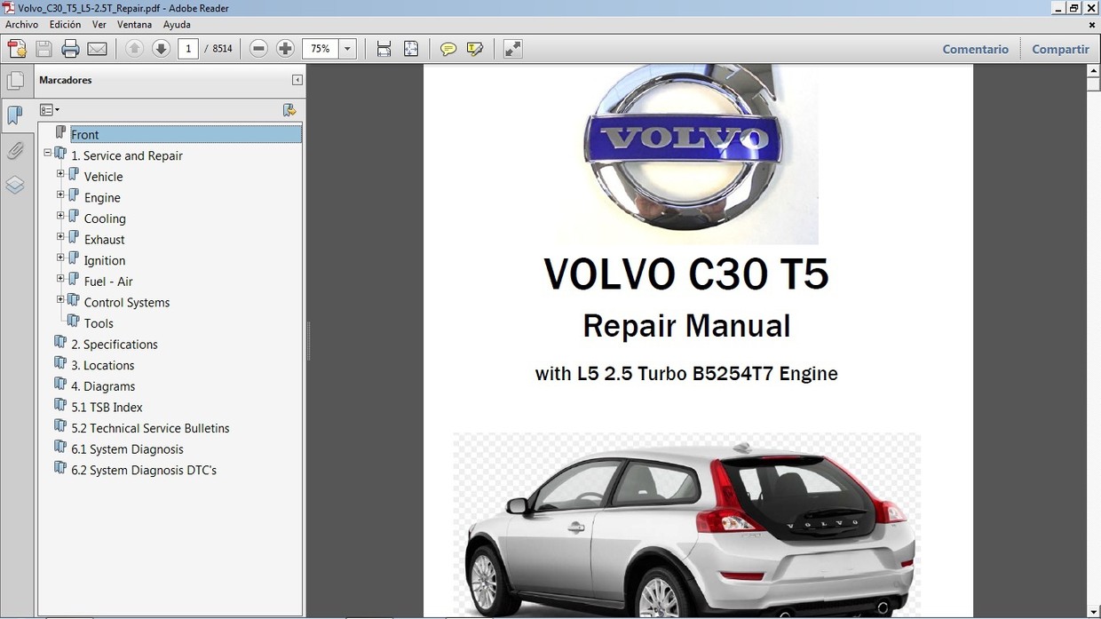The width and height of the screenshot is (1101, 619).
Task: Save the document with the floppy icon
Action: click(44, 49)
